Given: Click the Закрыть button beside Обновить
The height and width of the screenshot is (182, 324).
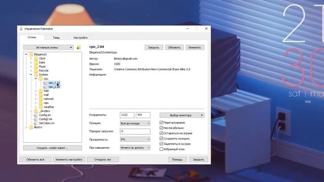Looking at the screenshot, I should click(x=154, y=48).
